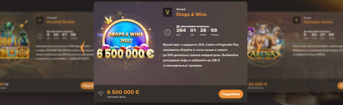The image size is (343, 105).
Task: Click the trophy icon beside Drops & Wins
Action: 168,12
